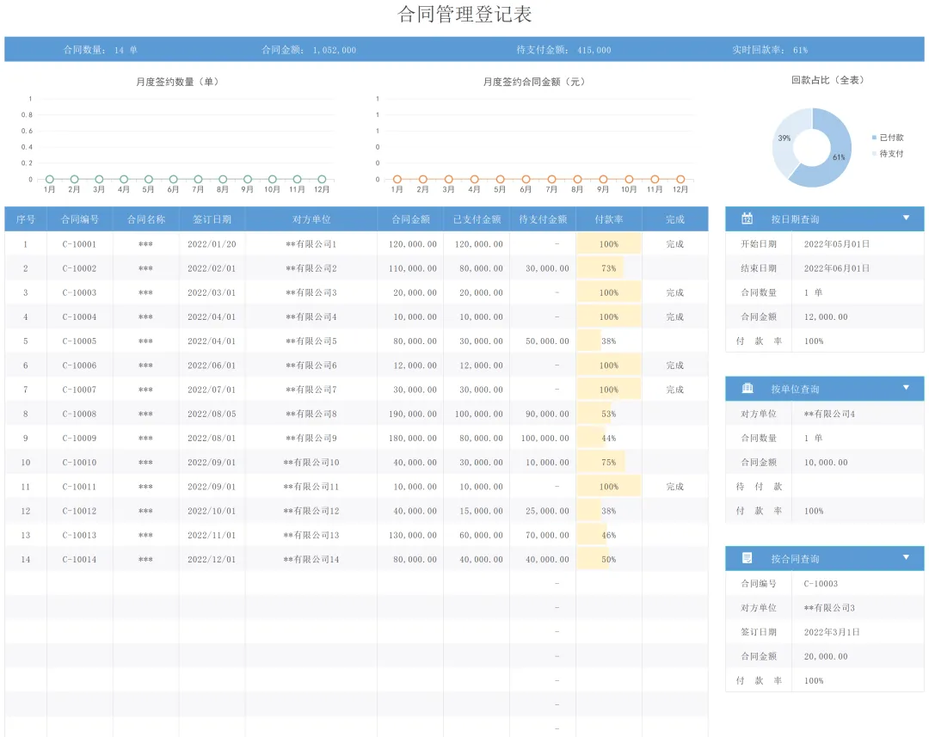This screenshot has width=929, height=737.
Task: Select the 合同编号 column header
Action: 80,219
